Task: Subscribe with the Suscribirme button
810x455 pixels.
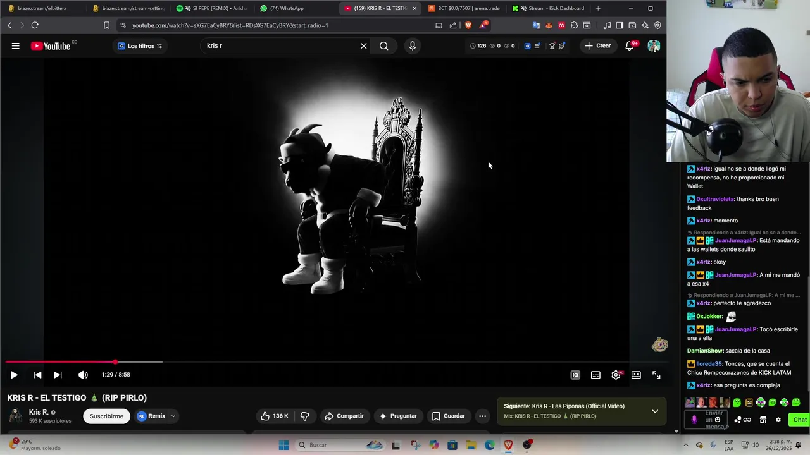Action: click(106, 416)
